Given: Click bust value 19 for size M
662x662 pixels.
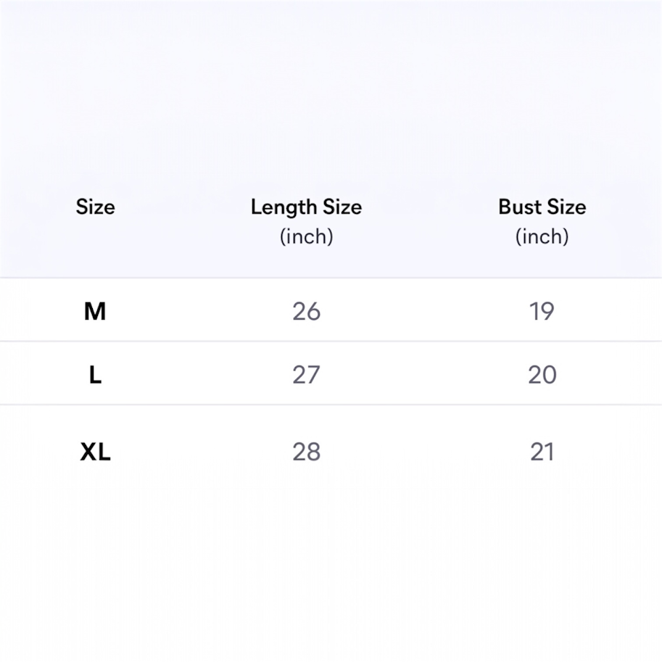Looking at the screenshot, I should click(x=542, y=312).
